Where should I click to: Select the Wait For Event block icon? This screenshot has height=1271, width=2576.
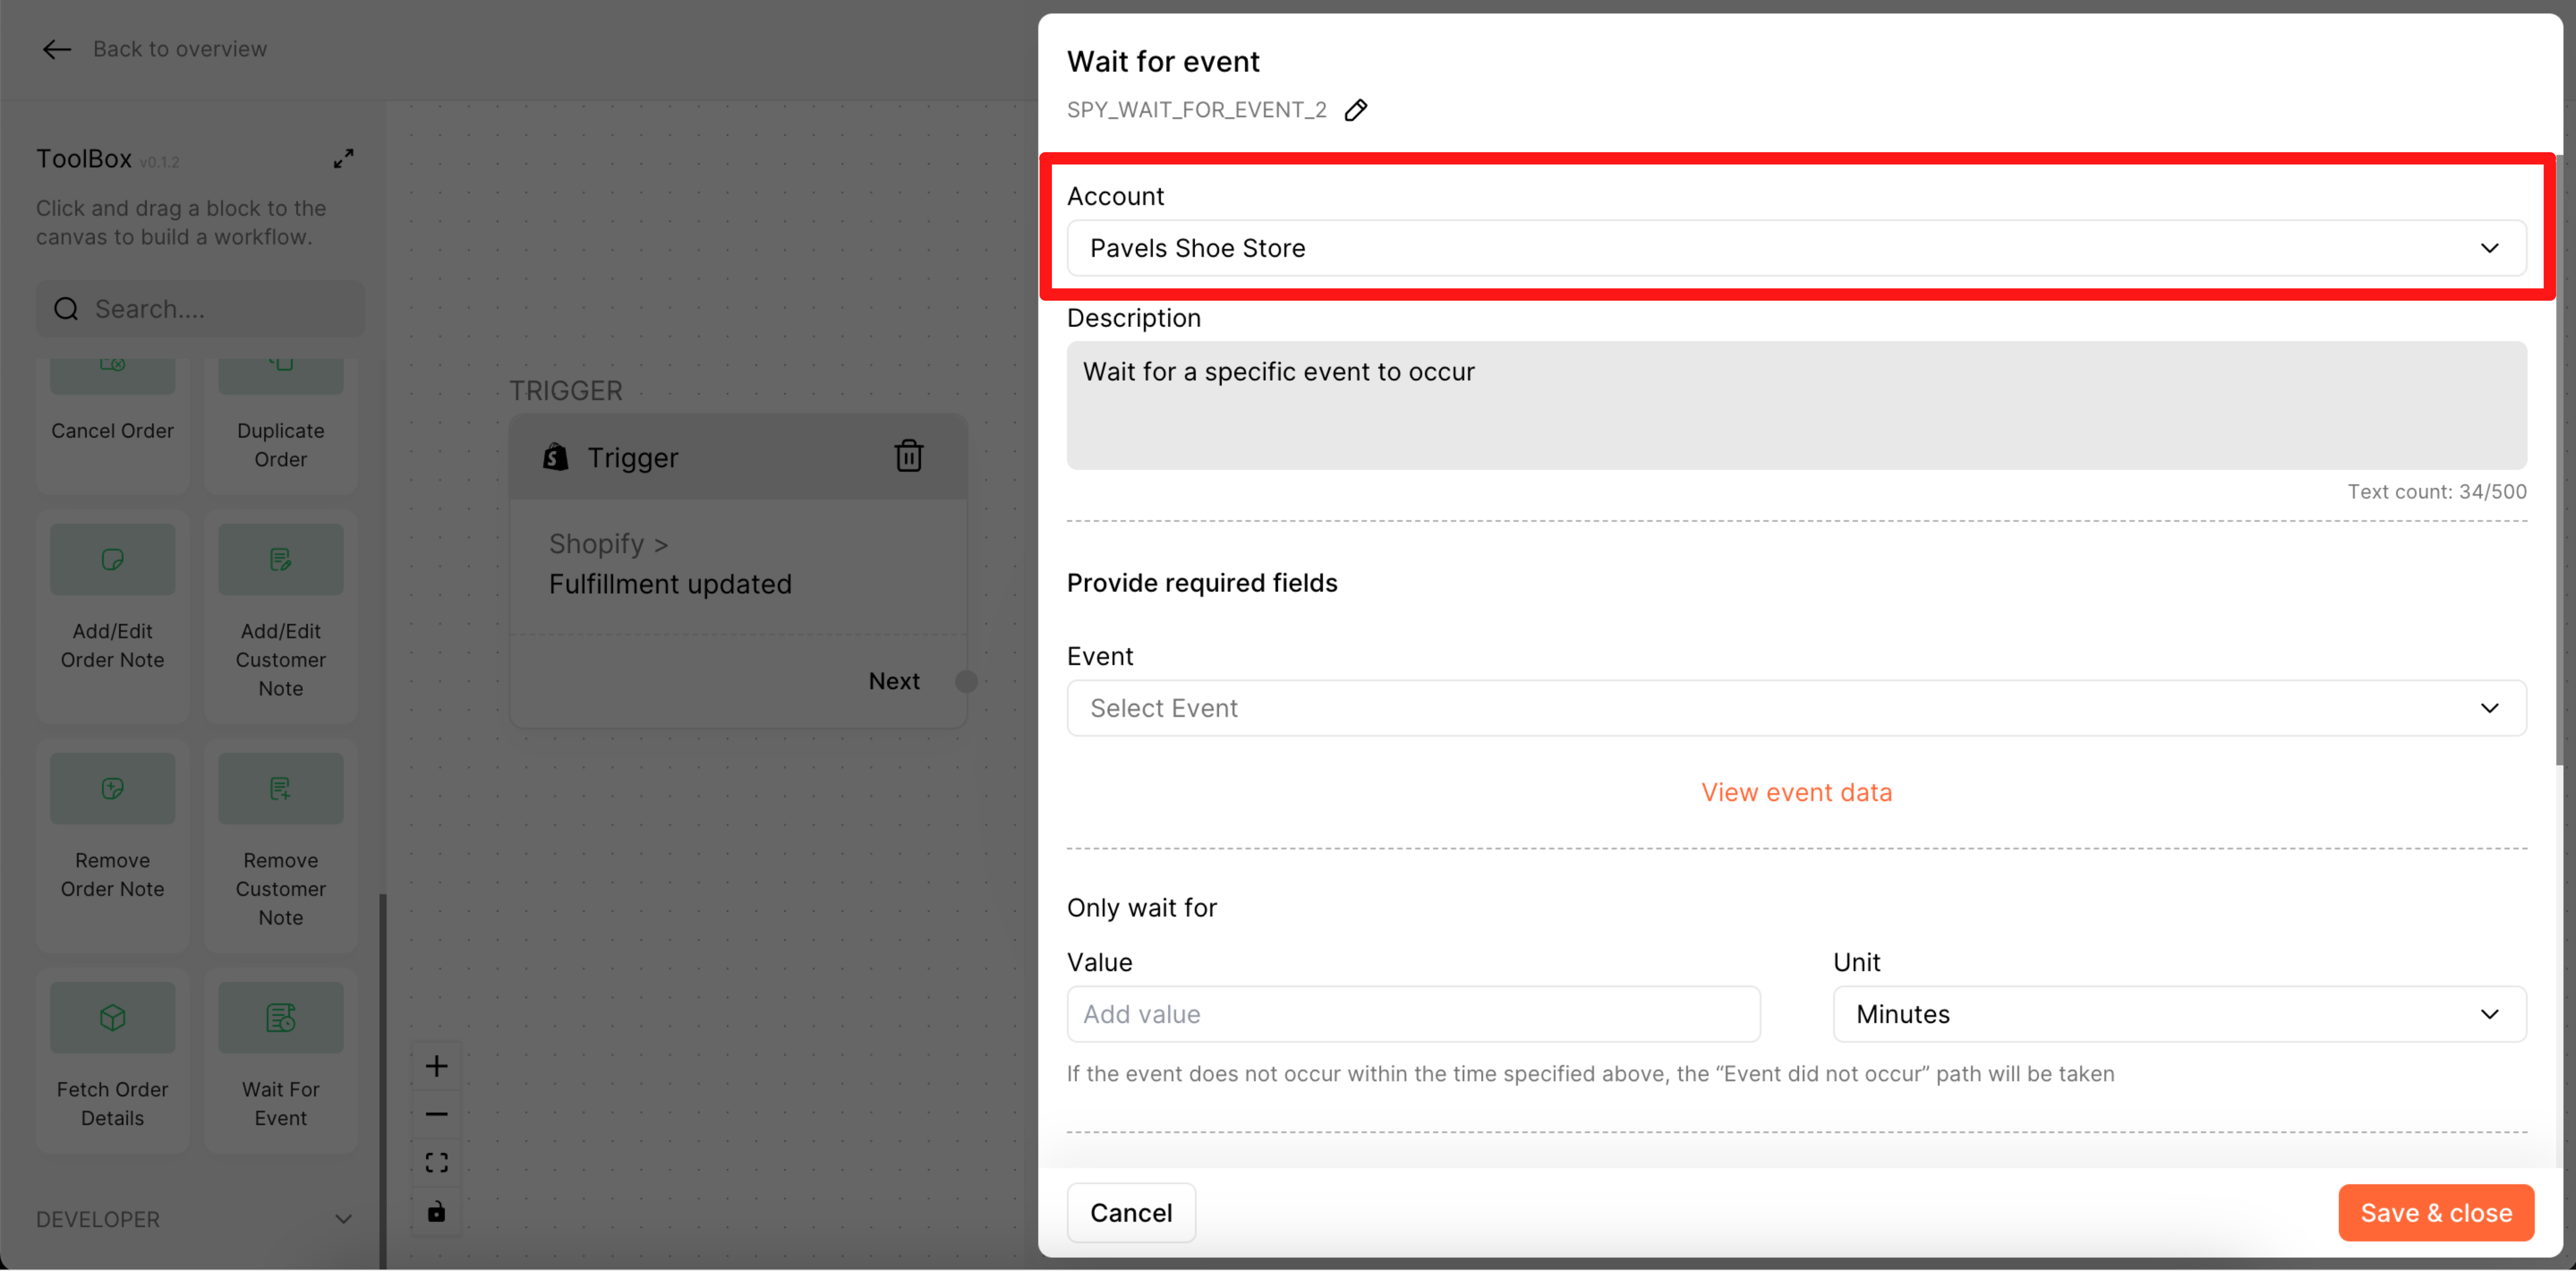click(x=281, y=1017)
